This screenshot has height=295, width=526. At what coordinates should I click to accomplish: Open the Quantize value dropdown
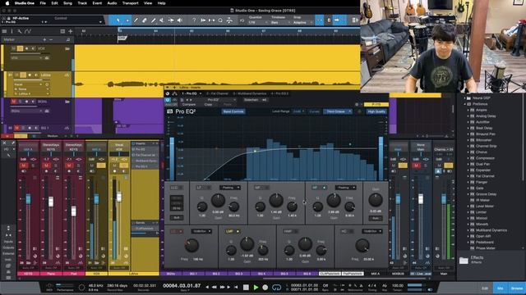pyautogui.click(x=257, y=22)
